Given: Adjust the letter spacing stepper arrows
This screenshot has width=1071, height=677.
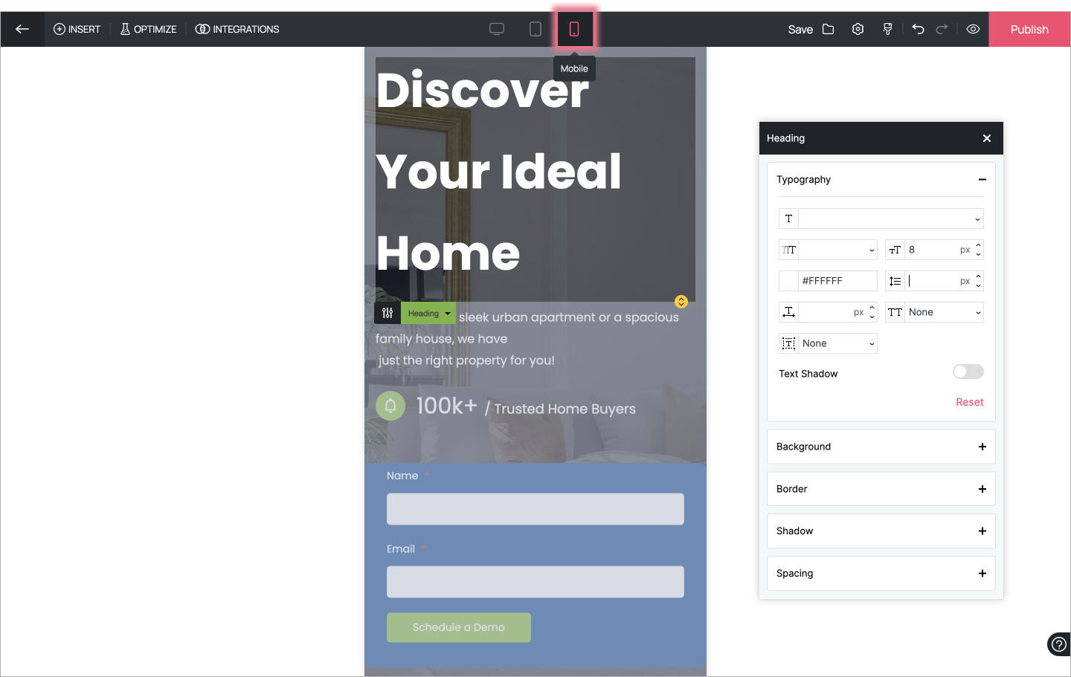Looking at the screenshot, I should tap(872, 312).
